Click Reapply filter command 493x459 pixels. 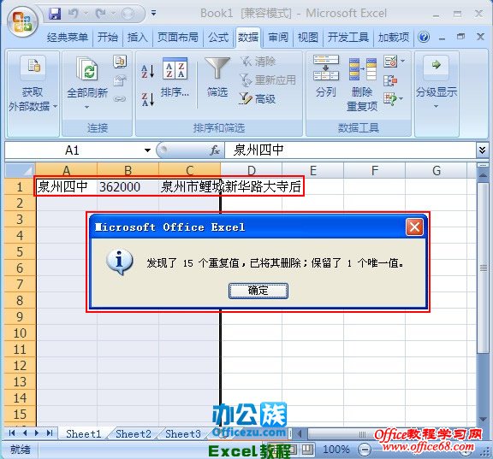coord(268,80)
